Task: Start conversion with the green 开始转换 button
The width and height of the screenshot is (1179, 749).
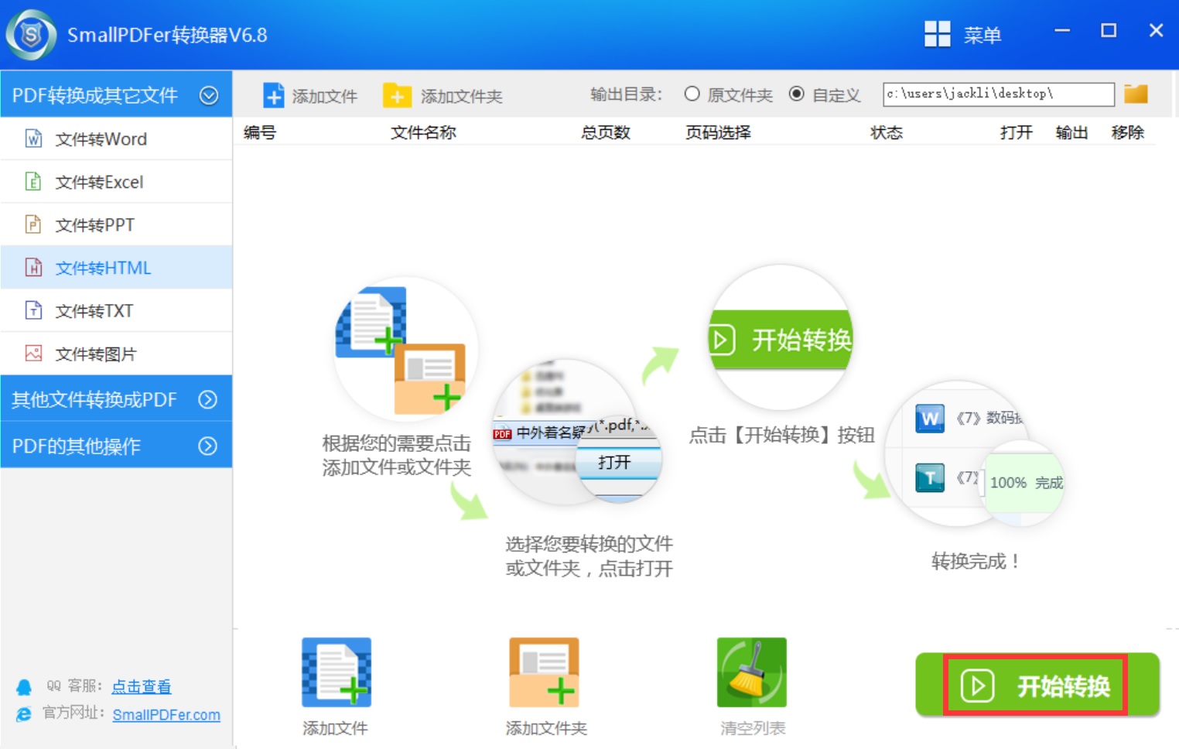Action: click(x=1037, y=686)
